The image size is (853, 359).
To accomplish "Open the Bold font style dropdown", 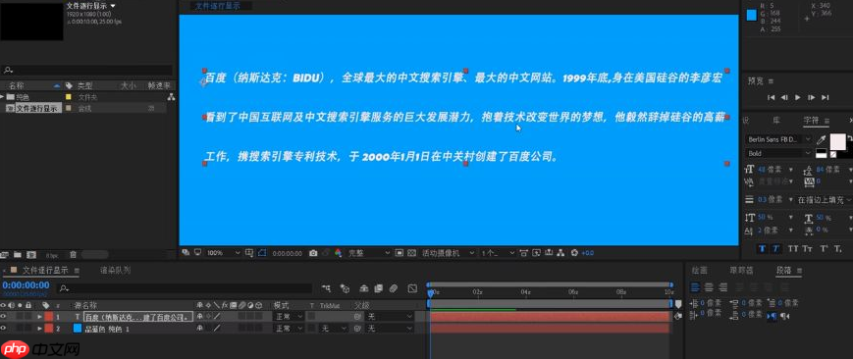I will [x=779, y=153].
